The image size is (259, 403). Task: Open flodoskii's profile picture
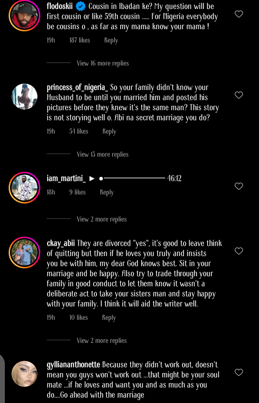coord(24,15)
